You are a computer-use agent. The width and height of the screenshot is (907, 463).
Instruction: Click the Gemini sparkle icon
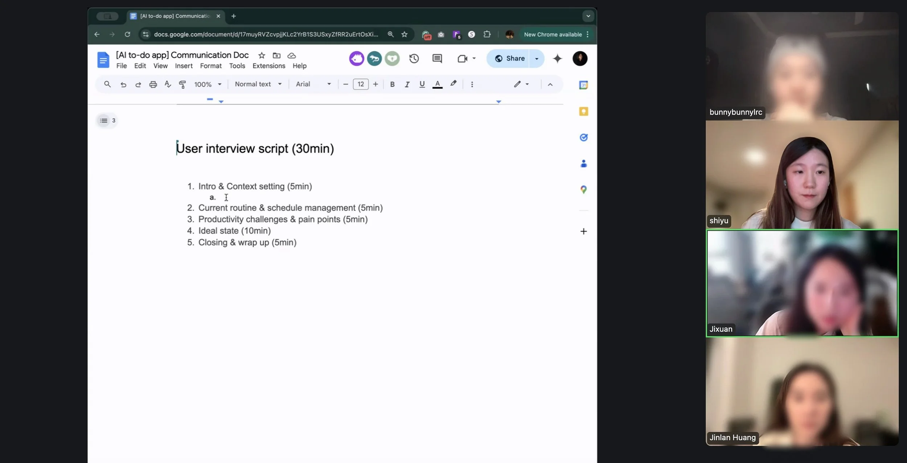(557, 59)
